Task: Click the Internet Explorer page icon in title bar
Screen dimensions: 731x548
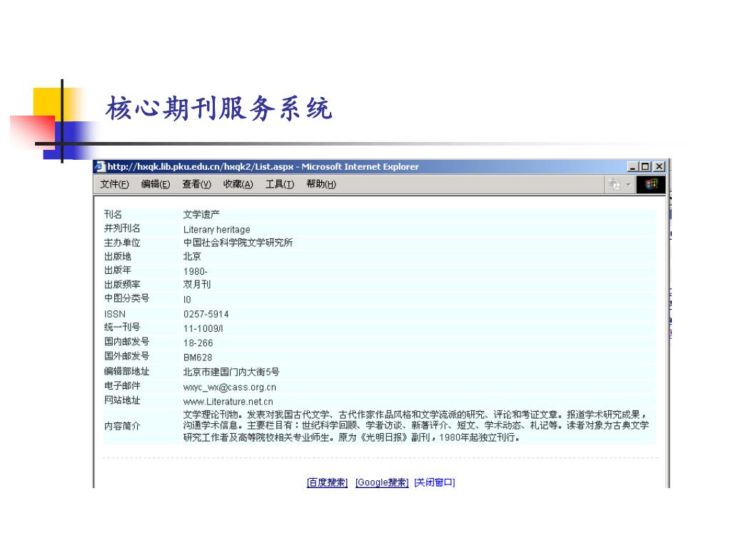Action: coord(101,167)
